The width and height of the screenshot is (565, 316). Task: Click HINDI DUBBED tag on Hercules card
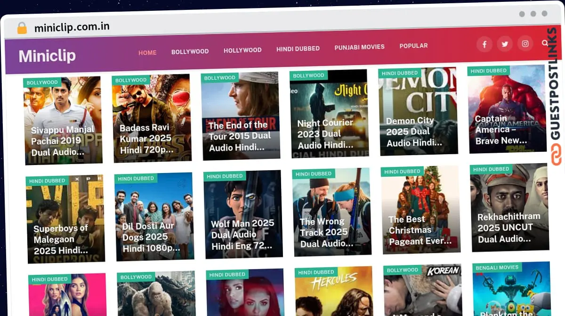pos(316,272)
